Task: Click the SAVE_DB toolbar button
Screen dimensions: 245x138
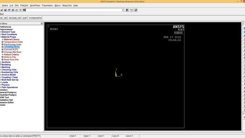Action: (3, 18)
